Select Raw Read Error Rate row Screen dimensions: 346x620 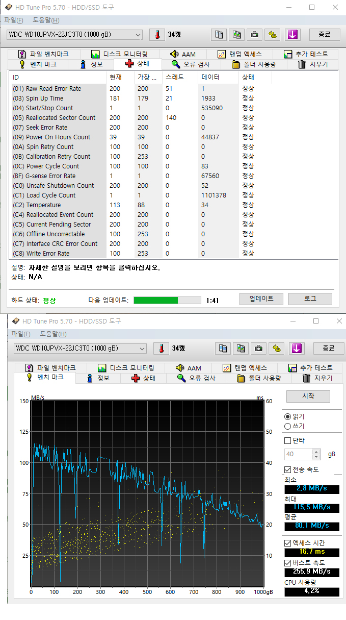[x=141, y=89]
